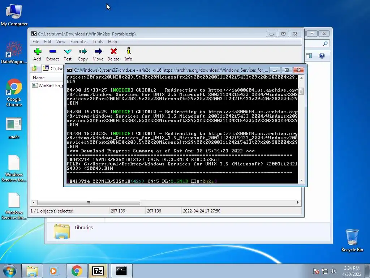Click cmd scrollbar down arrow
The width and height of the screenshot is (370, 278).
(301, 181)
